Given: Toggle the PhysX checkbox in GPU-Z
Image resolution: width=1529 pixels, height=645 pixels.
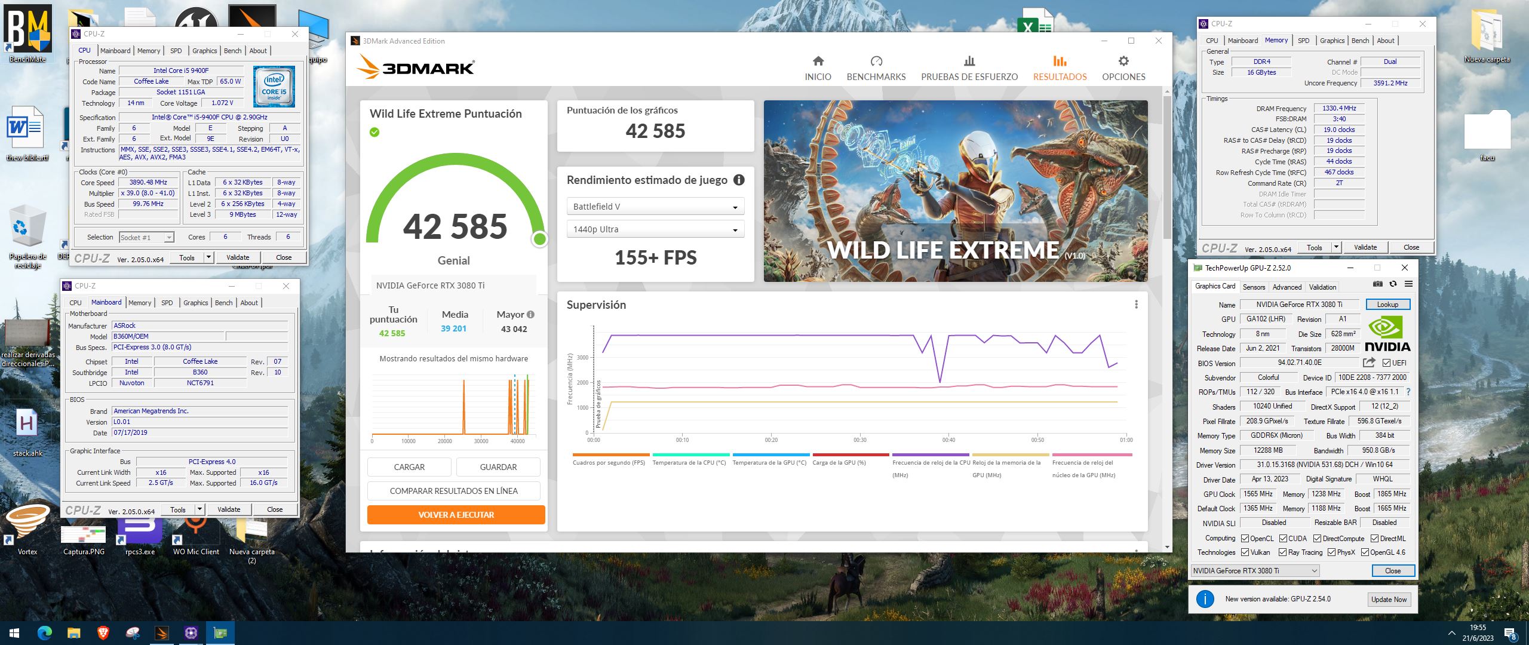Looking at the screenshot, I should click(1331, 552).
